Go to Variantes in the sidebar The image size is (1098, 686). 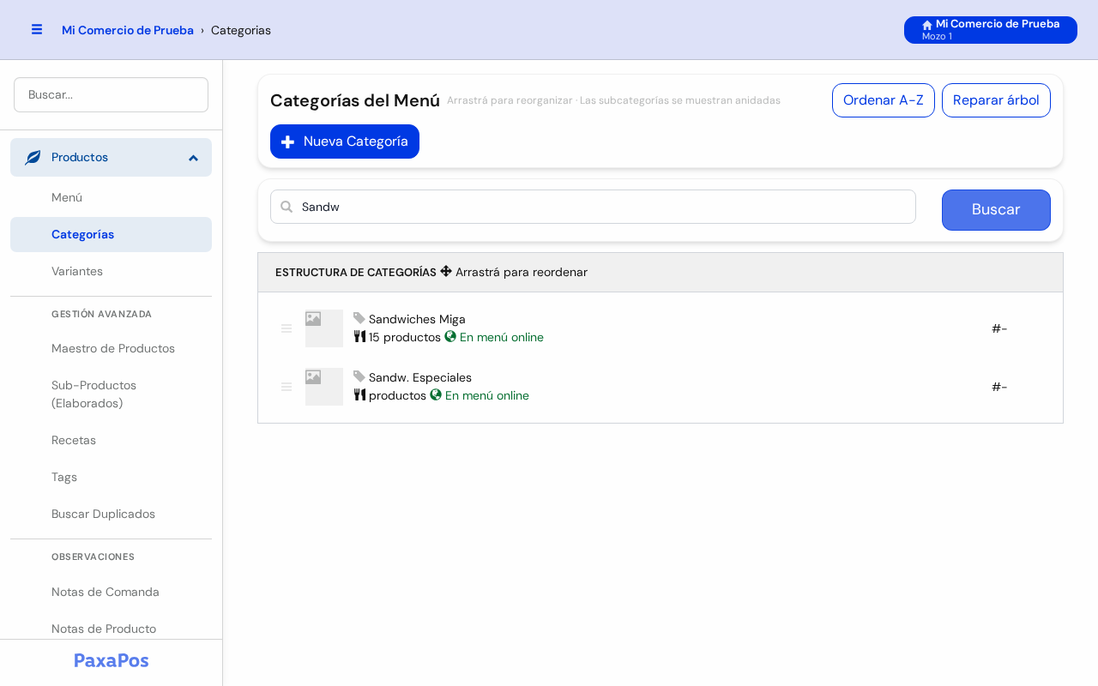click(111, 271)
